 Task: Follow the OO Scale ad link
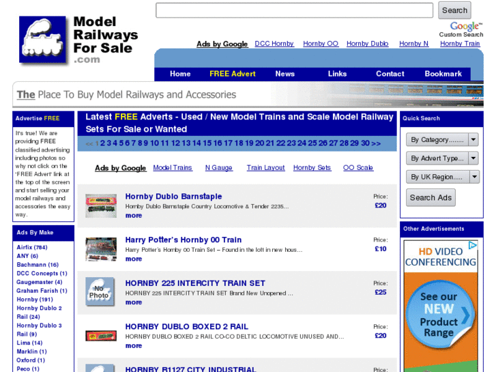tap(358, 168)
